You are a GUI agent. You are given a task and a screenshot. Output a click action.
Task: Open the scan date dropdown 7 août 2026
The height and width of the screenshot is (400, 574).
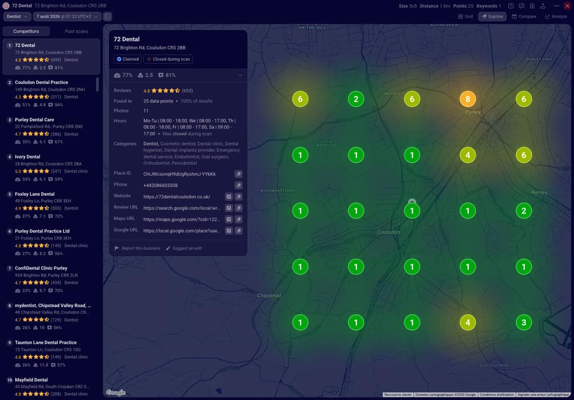67,17
